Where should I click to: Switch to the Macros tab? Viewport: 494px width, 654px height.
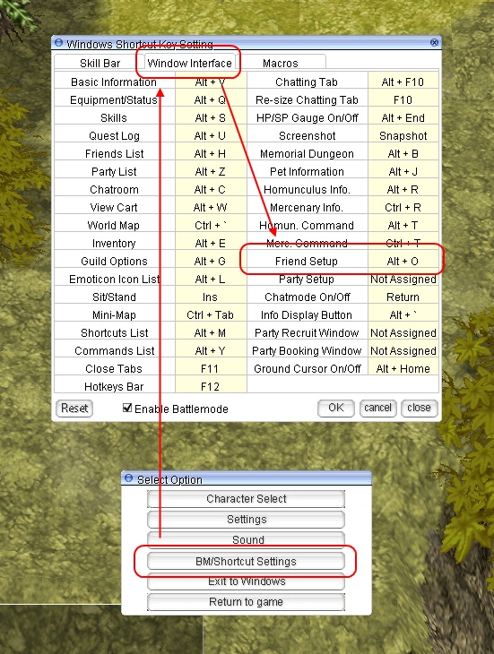tap(281, 63)
